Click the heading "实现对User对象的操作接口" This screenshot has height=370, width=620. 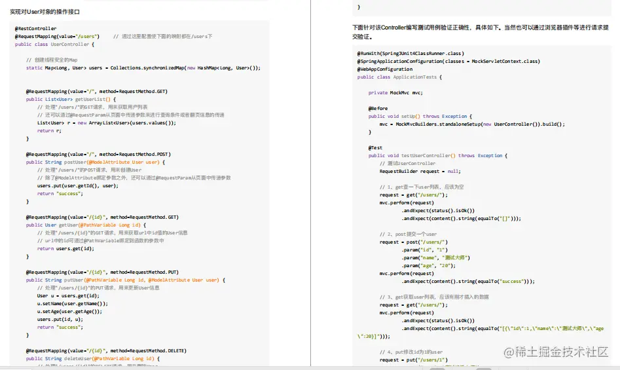[x=45, y=12]
